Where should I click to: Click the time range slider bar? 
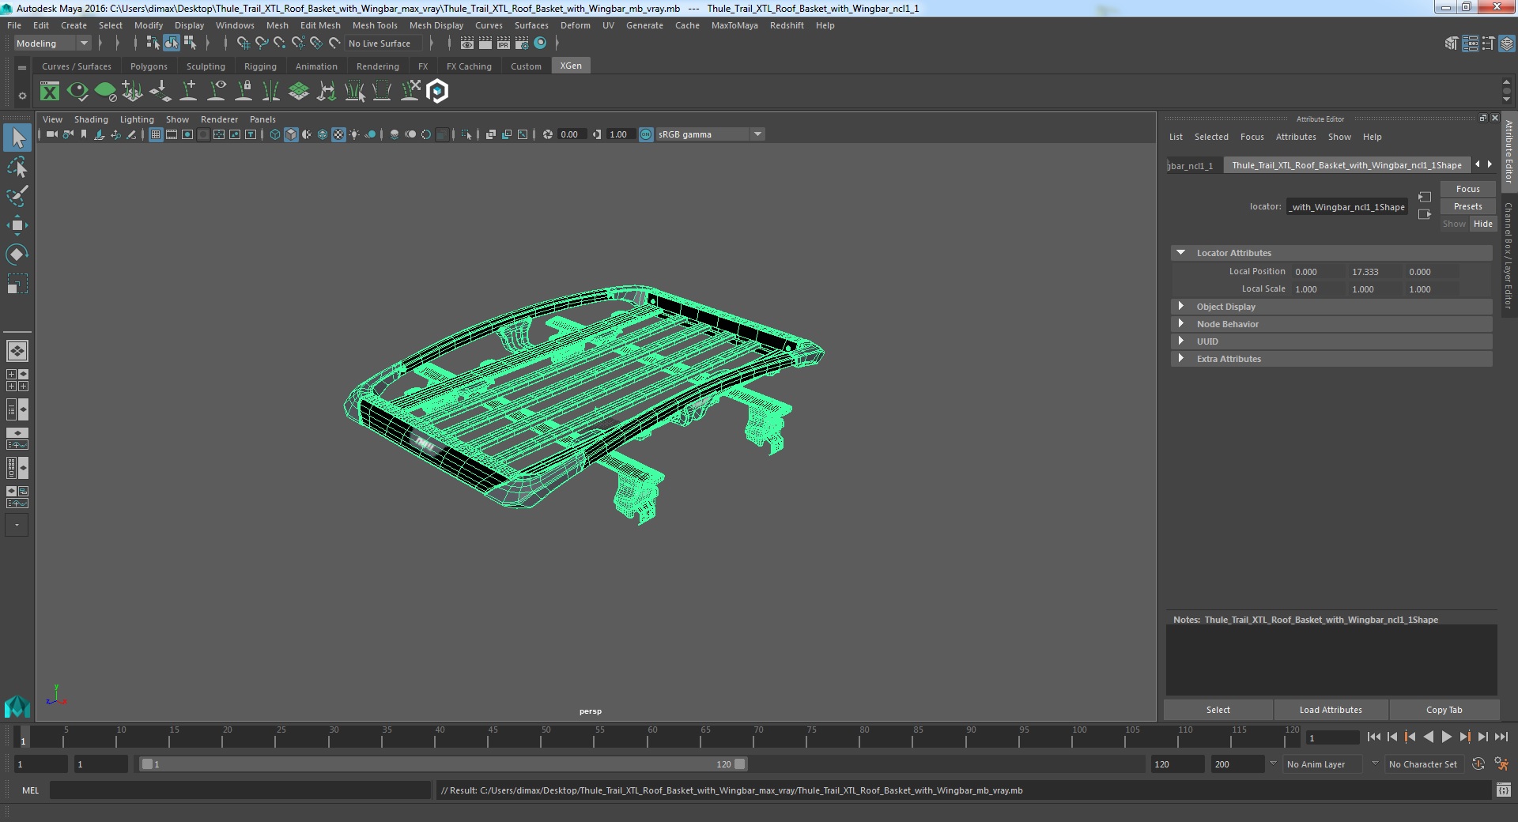tap(443, 764)
